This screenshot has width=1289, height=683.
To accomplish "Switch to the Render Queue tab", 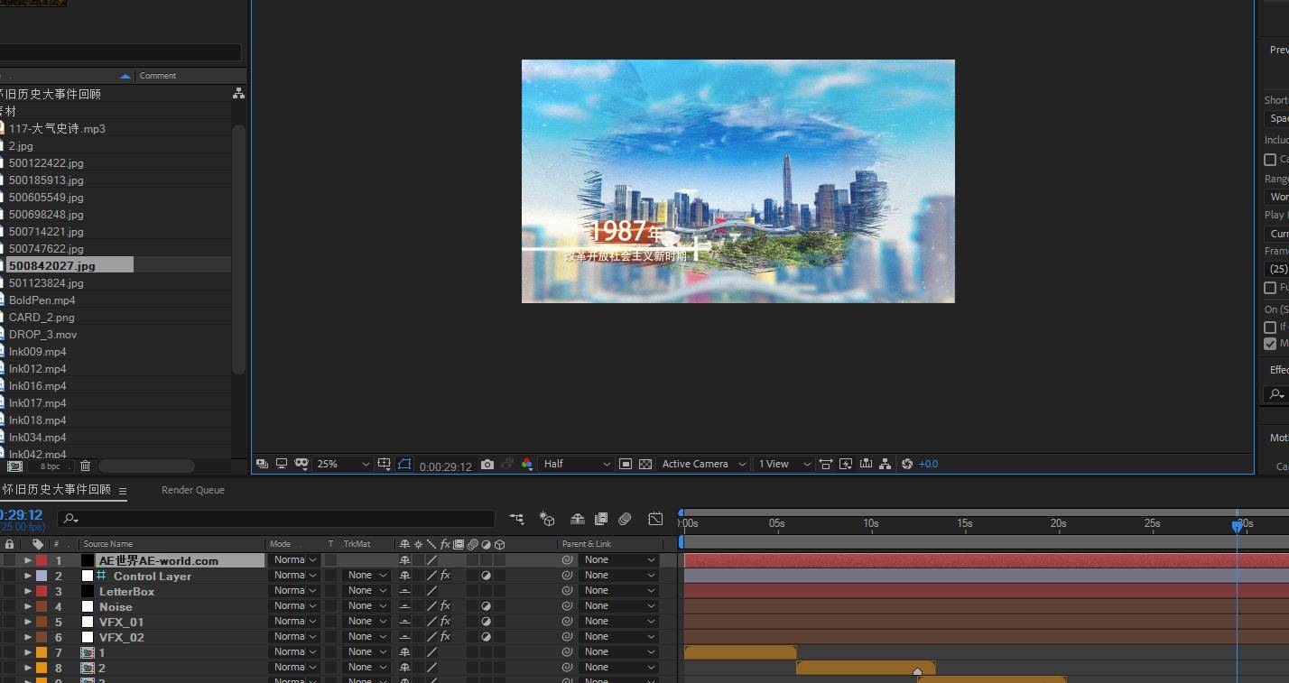I will pos(193,490).
